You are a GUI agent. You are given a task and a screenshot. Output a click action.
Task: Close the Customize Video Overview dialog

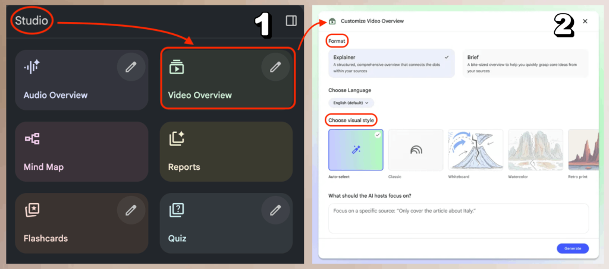click(x=585, y=21)
